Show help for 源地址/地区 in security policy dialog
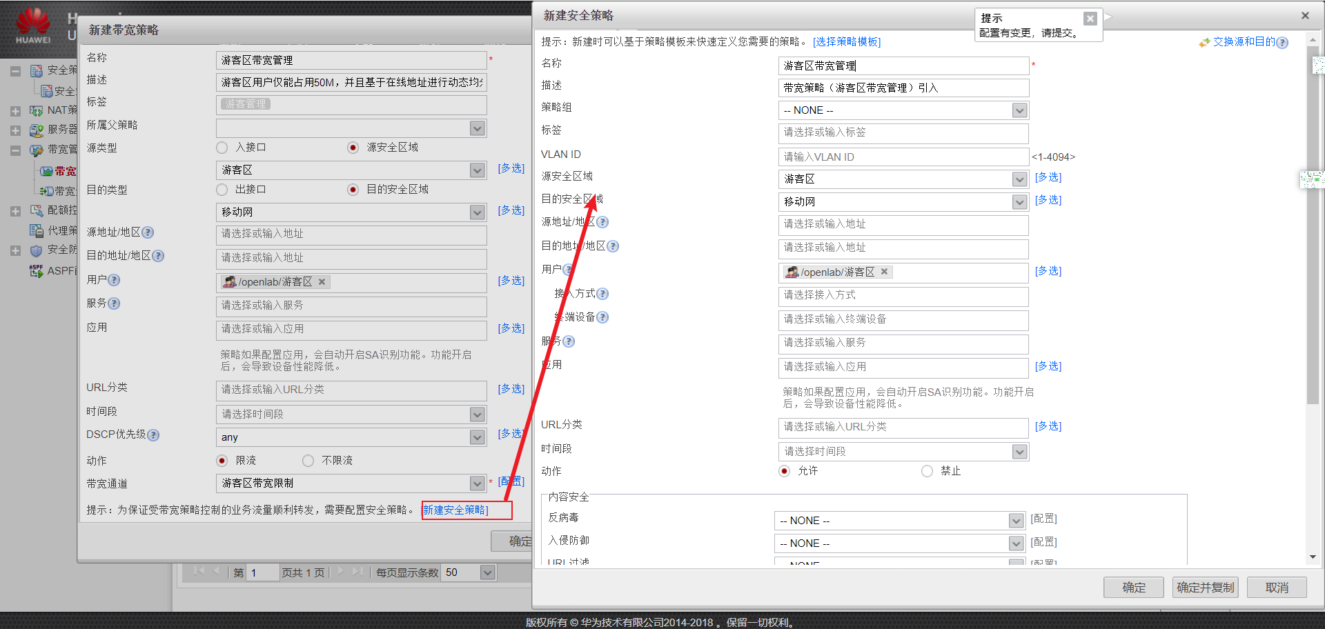 coord(602,222)
